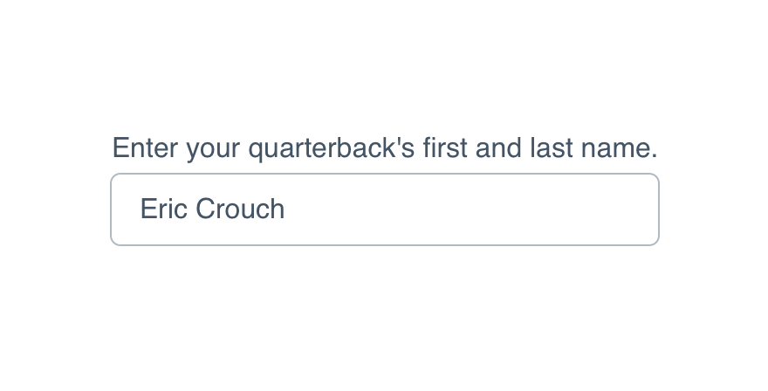Click the word name. in the label
Image resolution: width=768 pixels, height=391 pixels.
(619, 148)
